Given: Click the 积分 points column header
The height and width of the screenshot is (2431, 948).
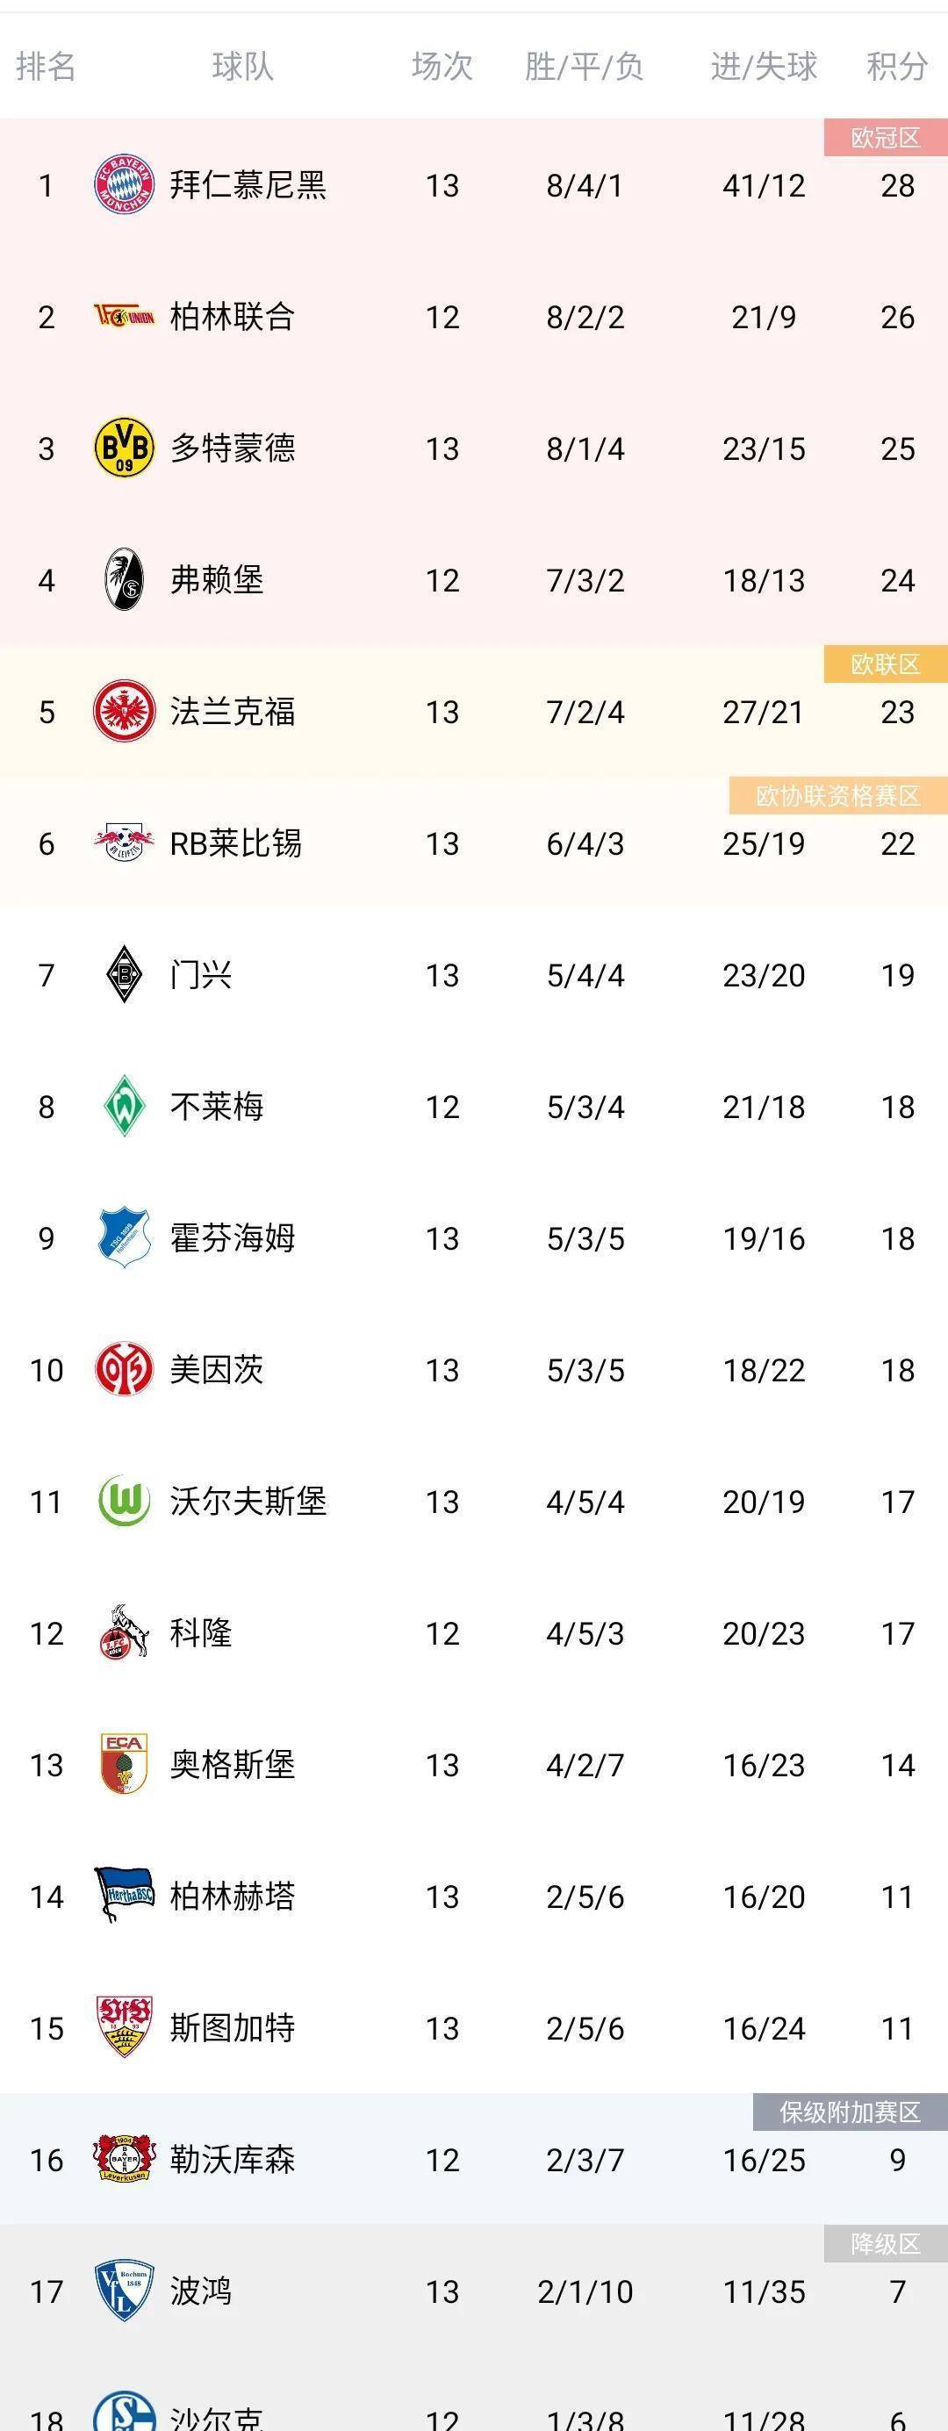Looking at the screenshot, I should tap(897, 66).
